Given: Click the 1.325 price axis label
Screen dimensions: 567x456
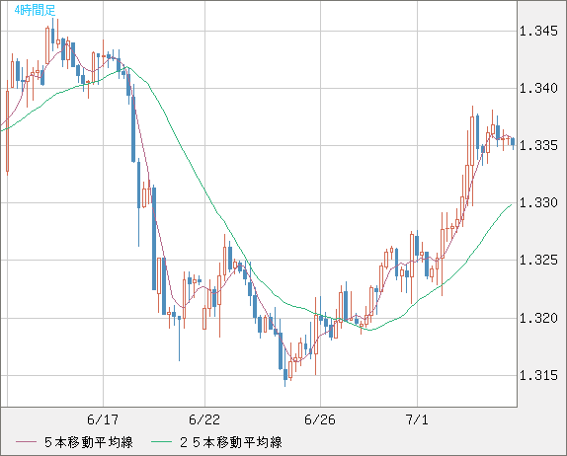Looking at the screenshot, I should [x=538, y=261].
